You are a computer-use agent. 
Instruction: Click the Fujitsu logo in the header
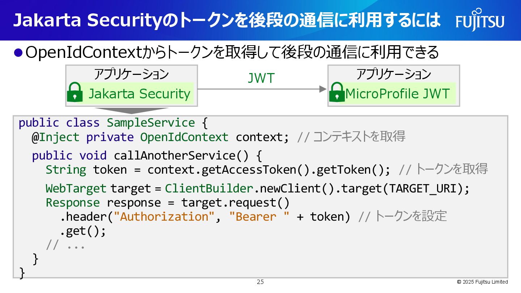(480, 20)
